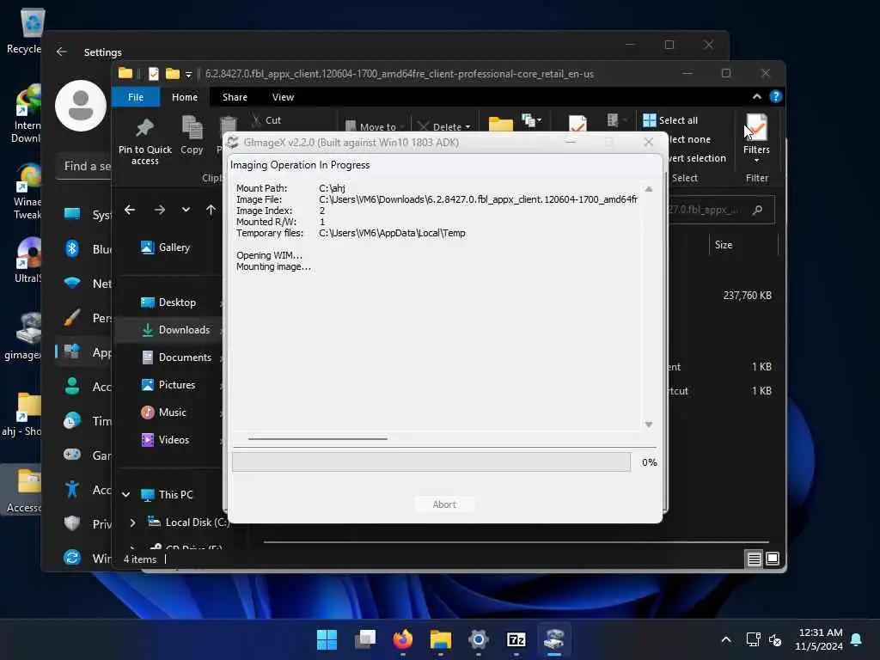
Task: Go up one folder level arrow
Action: 211,210
